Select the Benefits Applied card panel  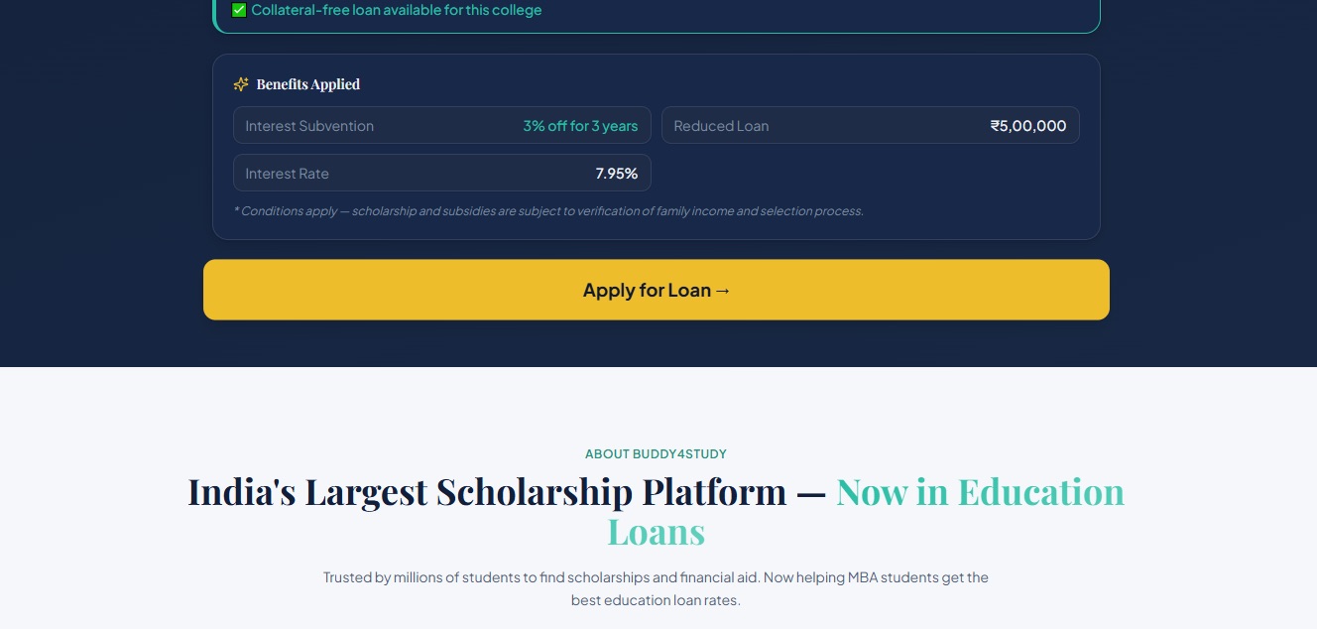657,147
